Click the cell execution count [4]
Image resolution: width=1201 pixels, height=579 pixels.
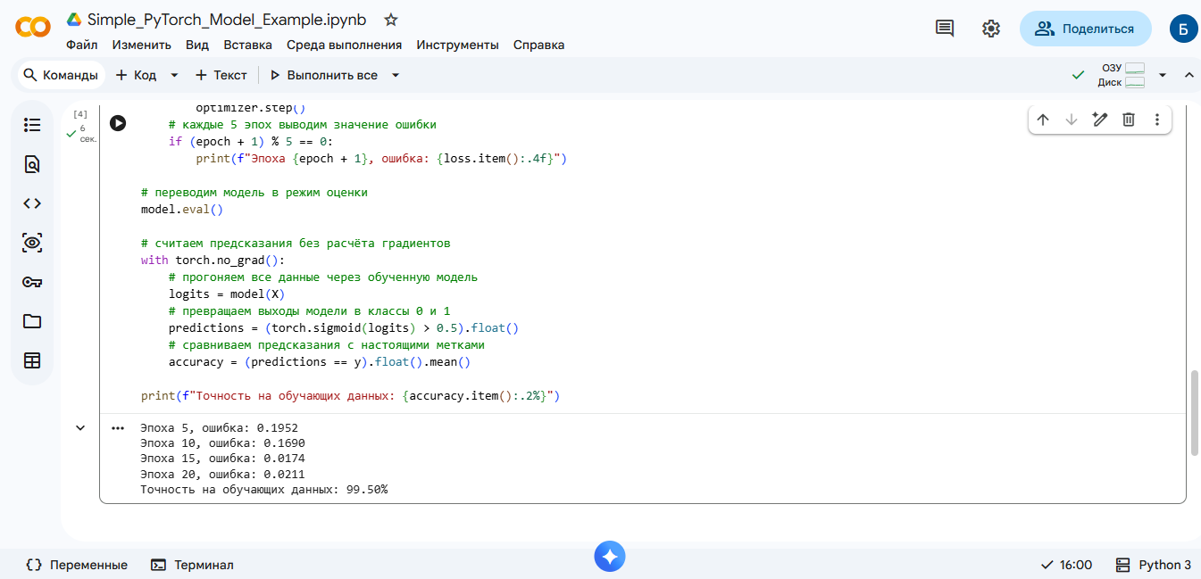(80, 114)
